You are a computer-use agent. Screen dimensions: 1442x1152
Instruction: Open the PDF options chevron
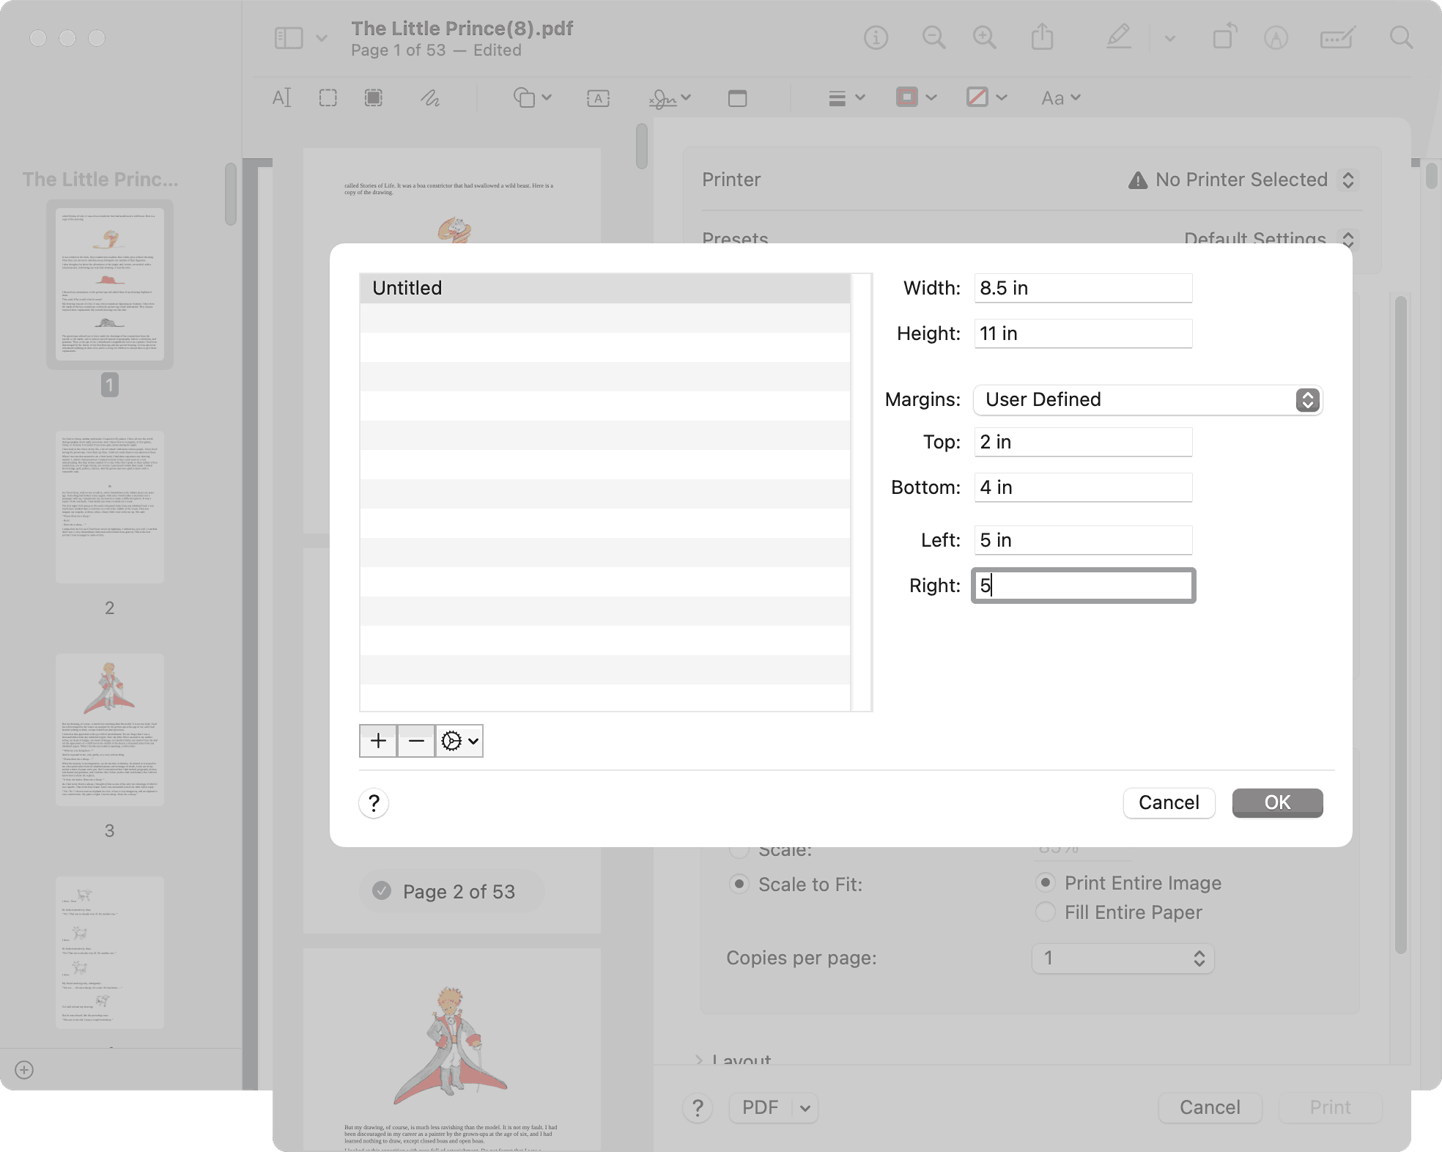(x=805, y=1107)
